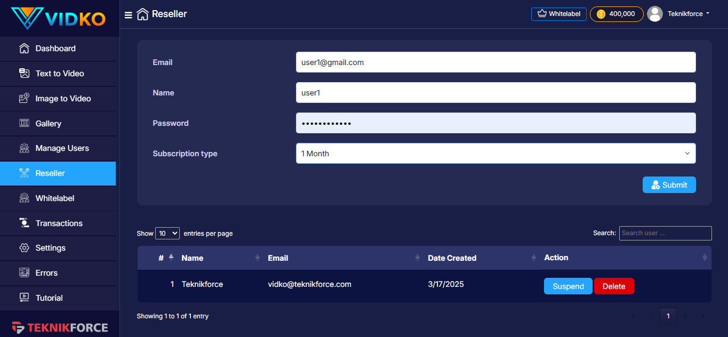Expand the entries per page selector

tap(167, 233)
